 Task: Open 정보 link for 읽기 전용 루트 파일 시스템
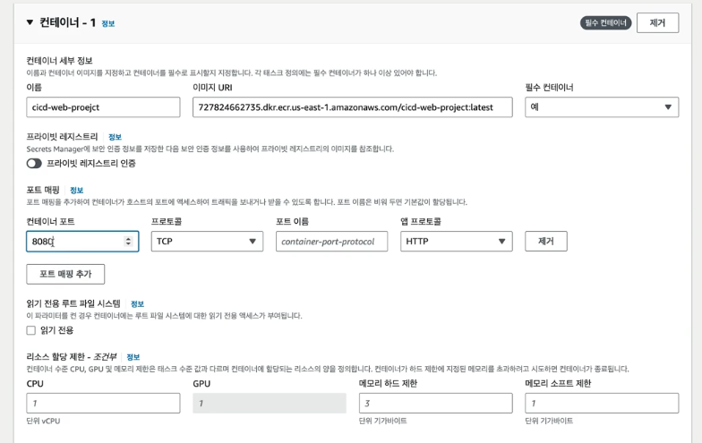point(137,304)
